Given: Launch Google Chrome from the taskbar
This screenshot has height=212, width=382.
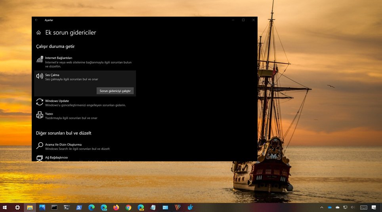Looking at the screenshot, I should pos(128,207).
